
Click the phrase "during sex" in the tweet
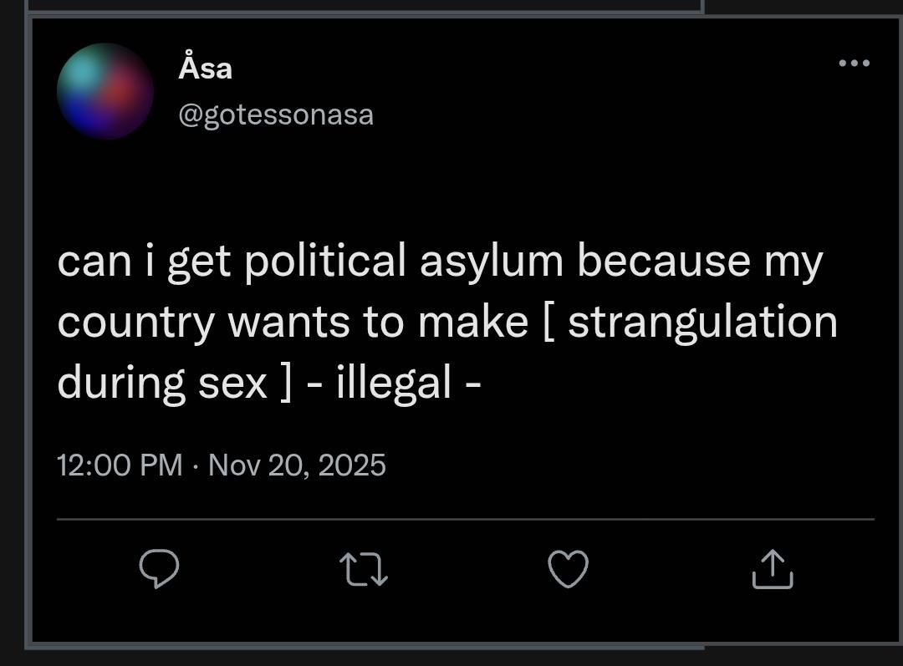point(162,383)
